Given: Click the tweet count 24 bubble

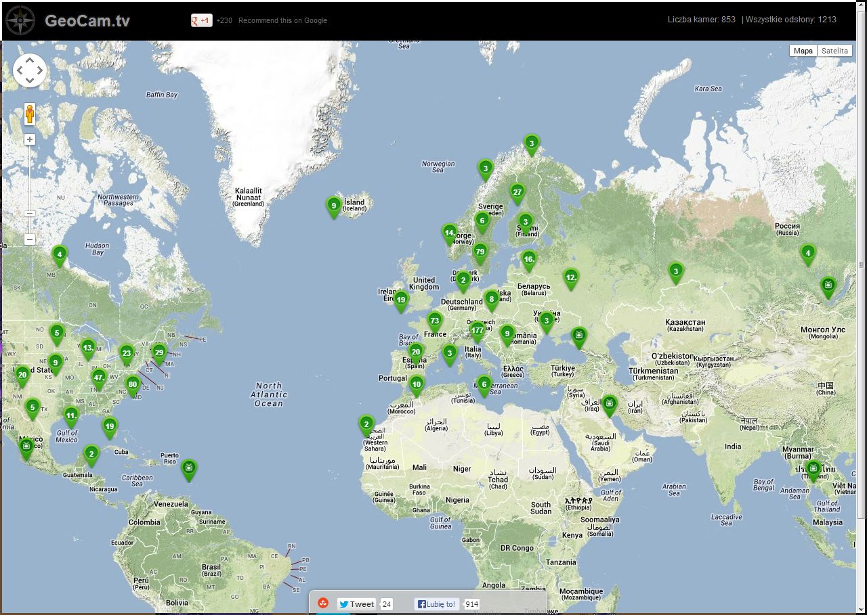Looking at the screenshot, I should 386,604.
